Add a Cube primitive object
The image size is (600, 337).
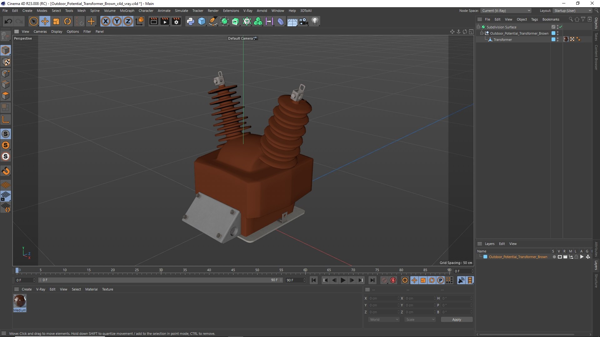click(202, 21)
